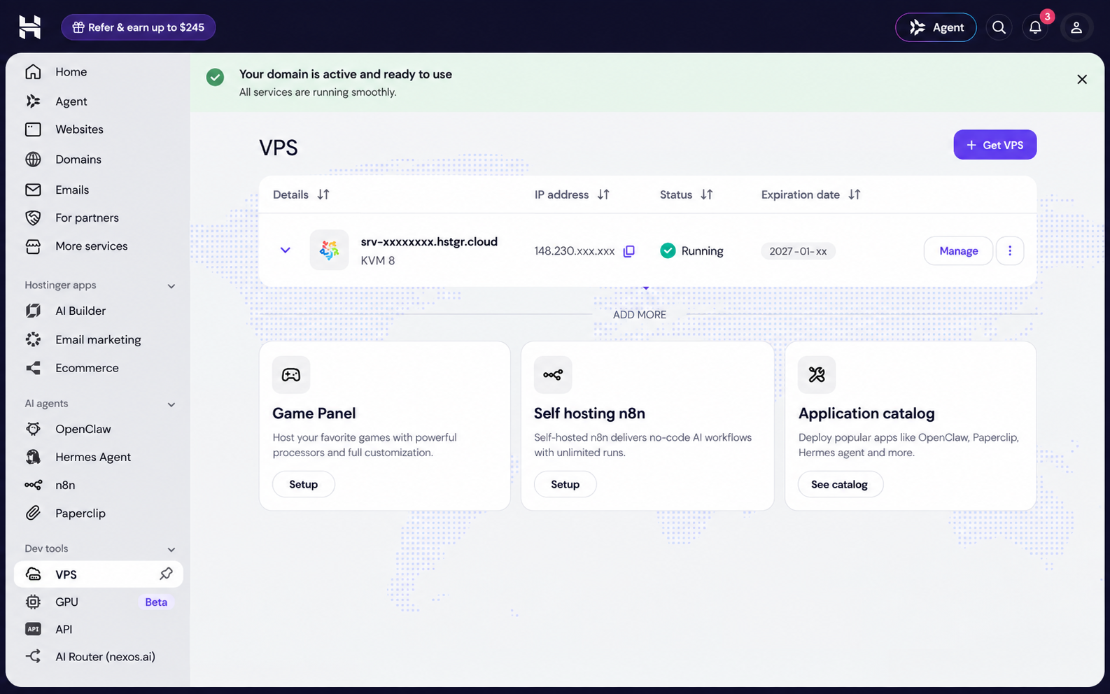The width and height of the screenshot is (1110, 694).
Task: Click the Email marketing icon
Action: tap(33, 339)
